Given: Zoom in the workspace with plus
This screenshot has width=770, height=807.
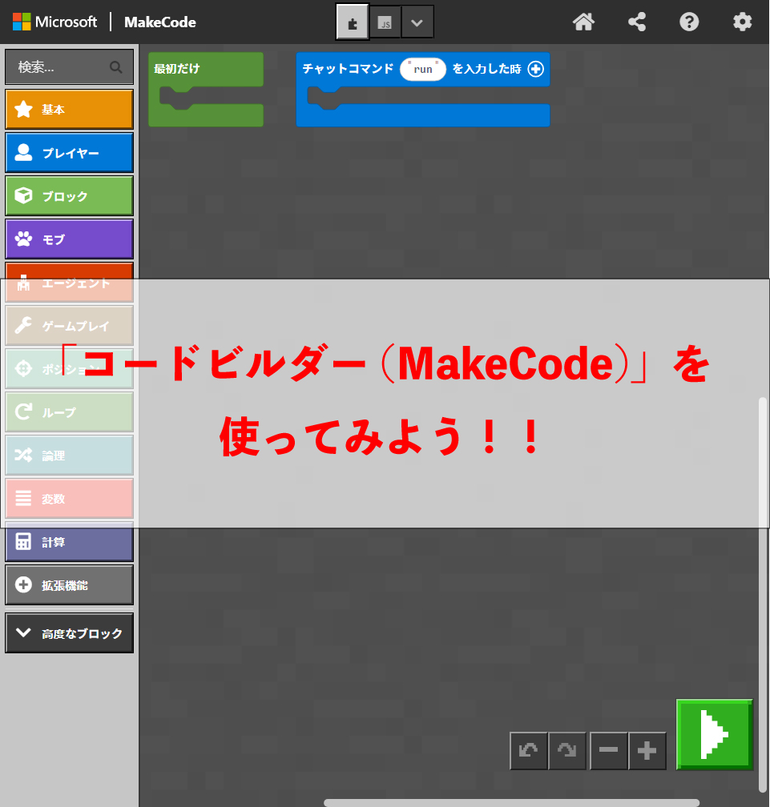Looking at the screenshot, I should (x=647, y=750).
